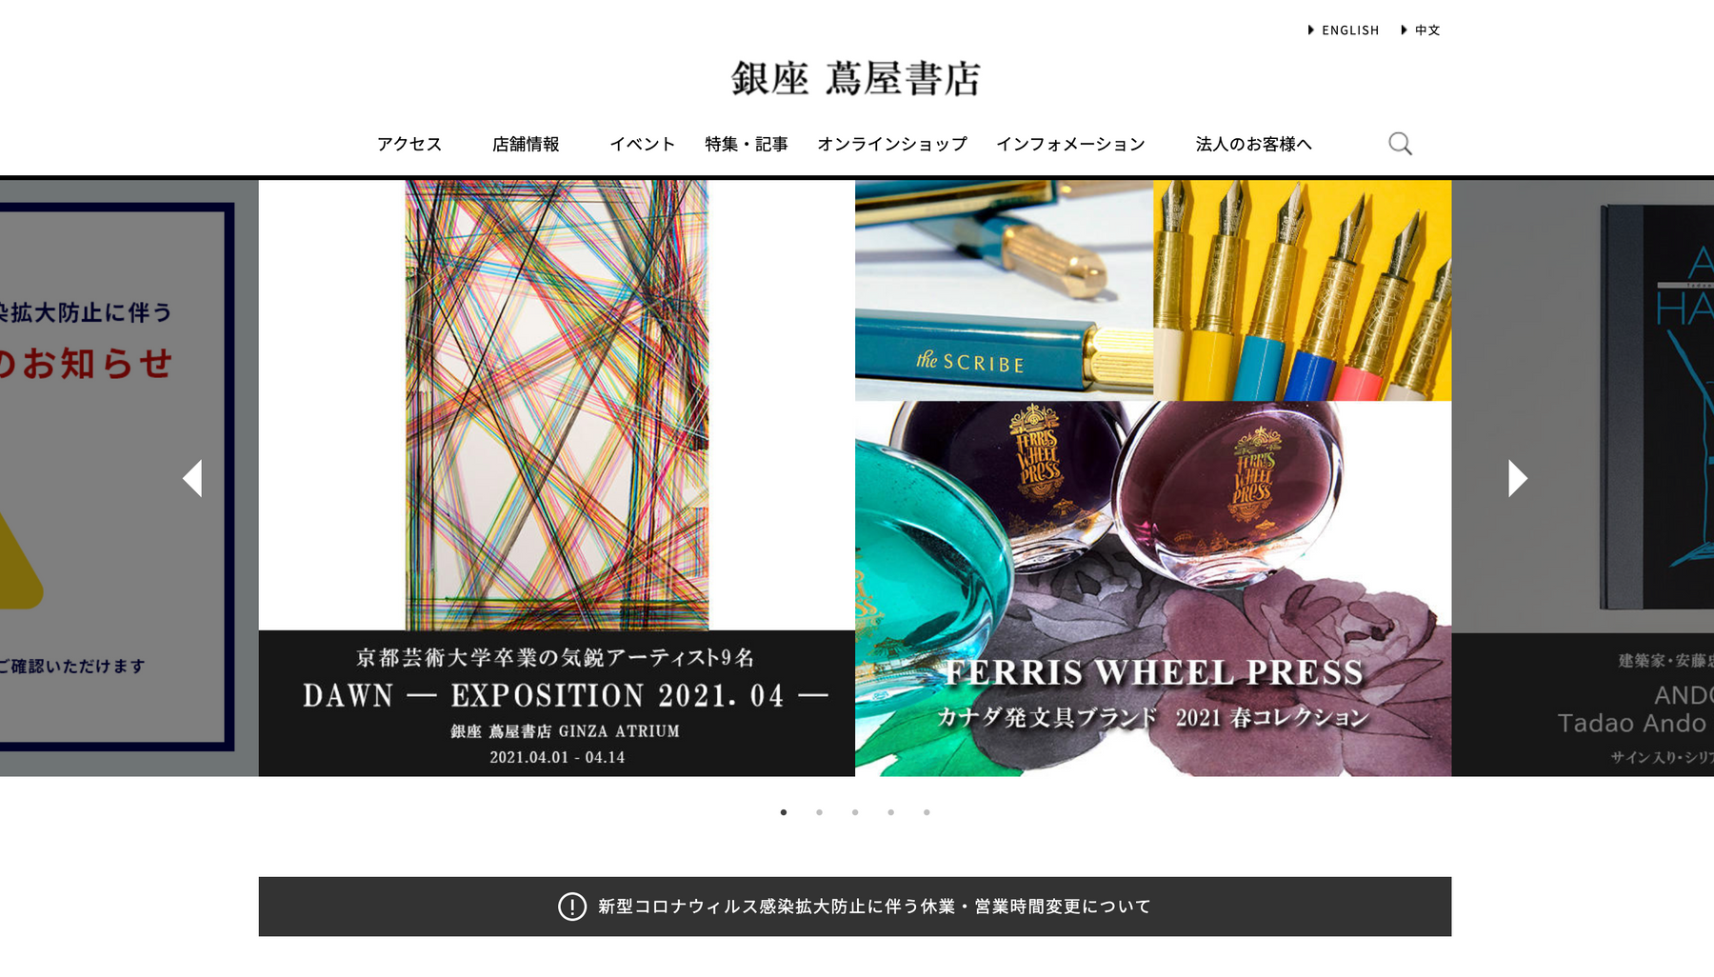
Task: Jump to the fourth carousel dot
Action: pyautogui.click(x=890, y=812)
